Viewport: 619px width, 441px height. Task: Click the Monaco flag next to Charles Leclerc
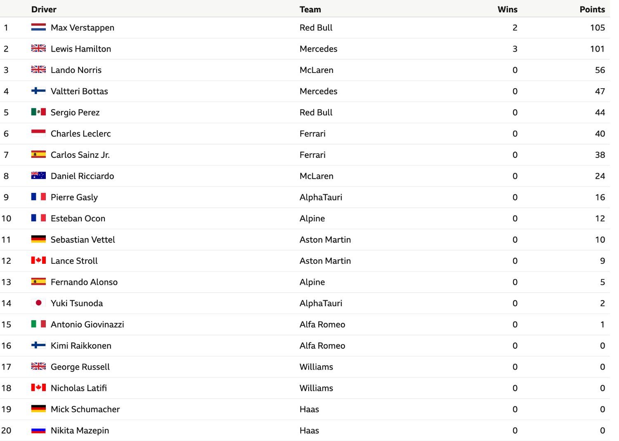[38, 133]
